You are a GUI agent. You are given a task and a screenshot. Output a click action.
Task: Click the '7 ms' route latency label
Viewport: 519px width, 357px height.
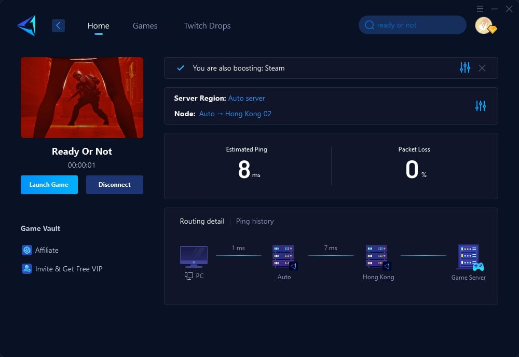(x=331, y=248)
